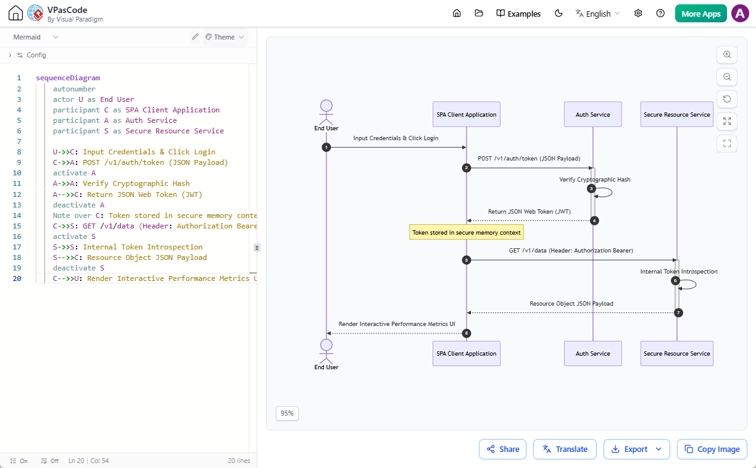Click the fit-to-screen icon on diagram

(727, 121)
